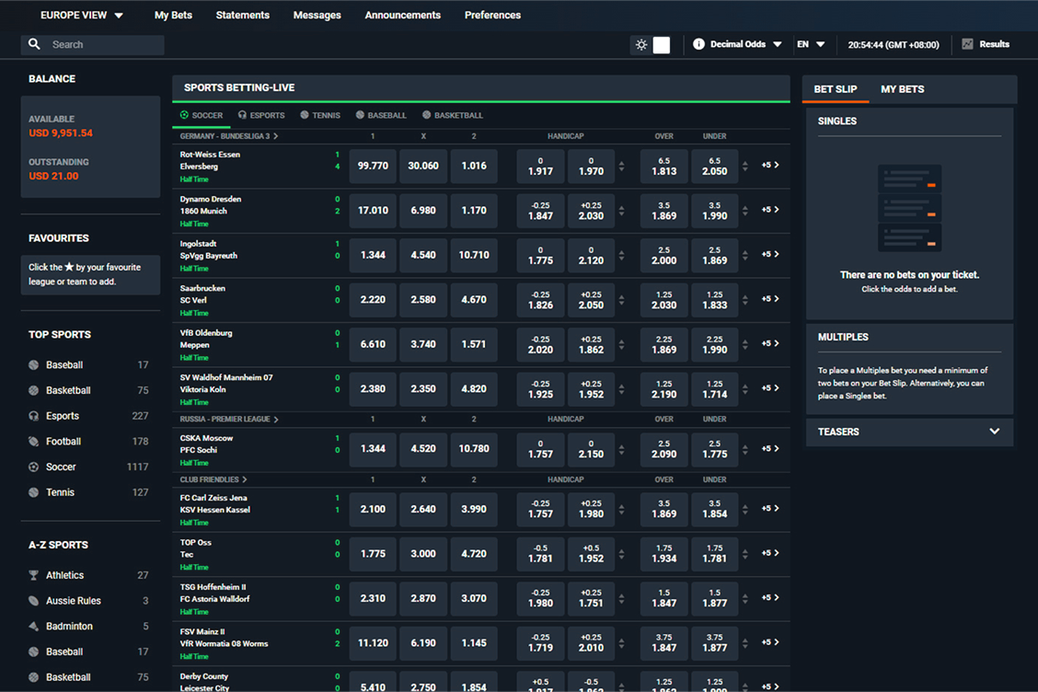Click the Aussie Rules ball icon
Image resolution: width=1038 pixels, height=692 pixels.
click(x=34, y=601)
